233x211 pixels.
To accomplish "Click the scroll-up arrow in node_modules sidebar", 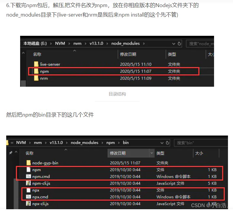I will click(23, 53).
